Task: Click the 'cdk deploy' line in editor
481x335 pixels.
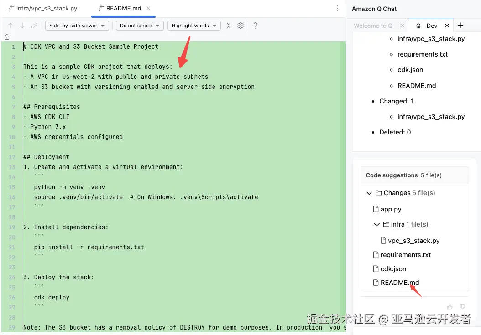Action: 52,297
